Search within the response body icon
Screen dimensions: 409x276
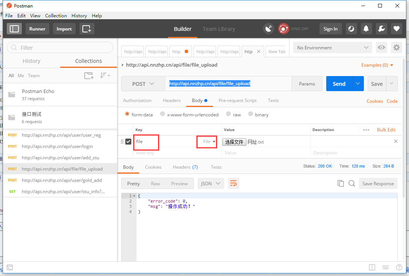pos(351,184)
